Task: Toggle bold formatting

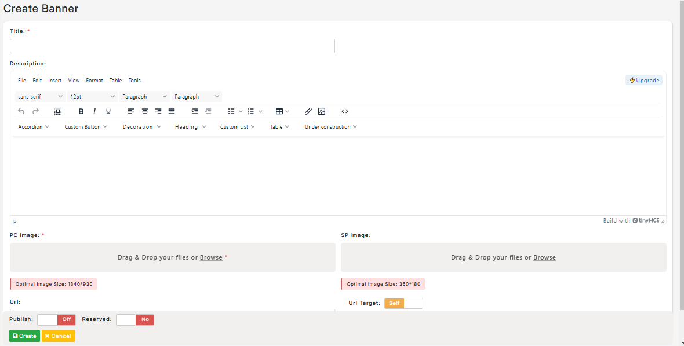Action: pos(81,111)
